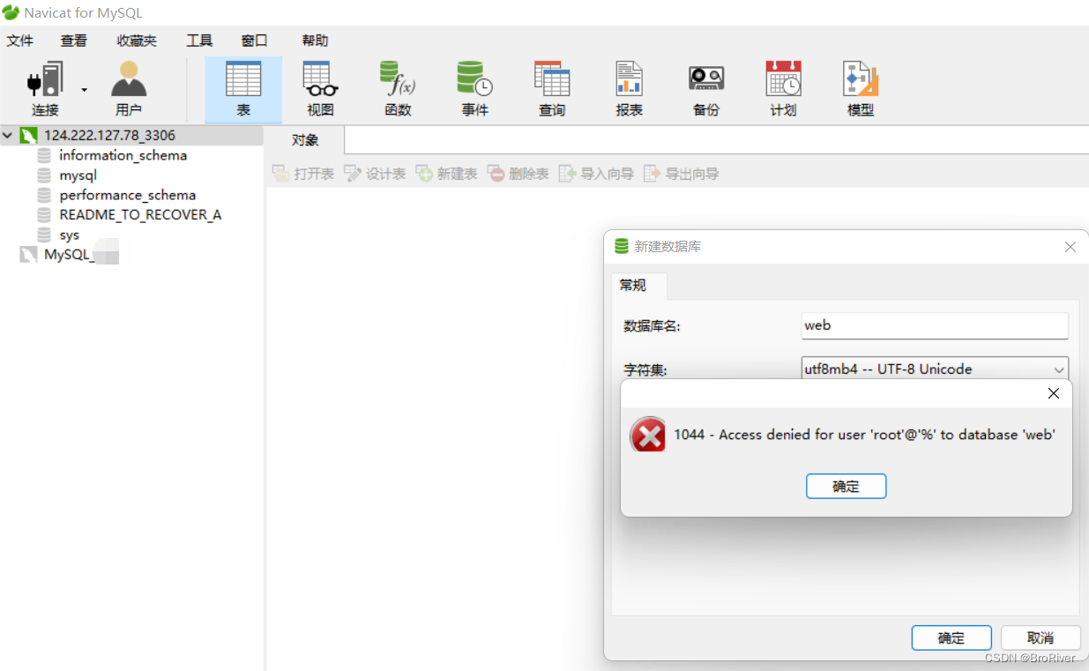Click the information_schema database icon
Viewport: 1089px width, 671px height.
[44, 155]
